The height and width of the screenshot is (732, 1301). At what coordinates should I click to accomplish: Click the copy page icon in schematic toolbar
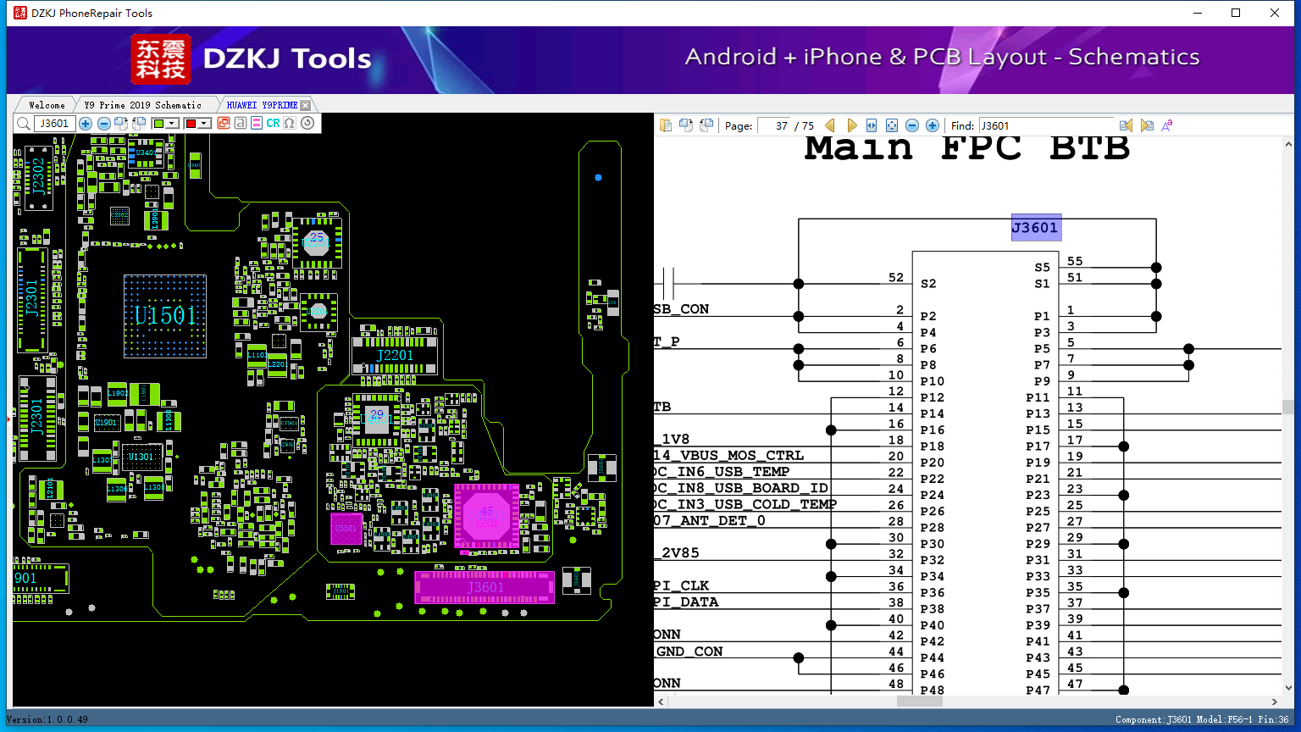coord(666,125)
